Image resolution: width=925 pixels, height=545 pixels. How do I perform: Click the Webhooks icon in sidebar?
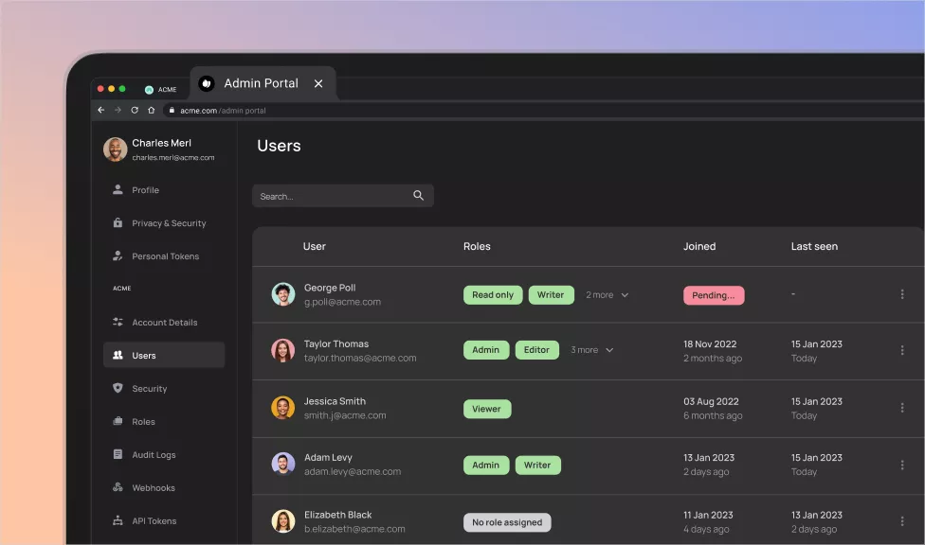pyautogui.click(x=118, y=487)
